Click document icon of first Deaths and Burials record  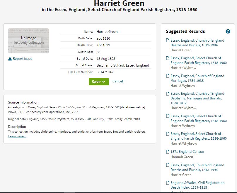168,40
